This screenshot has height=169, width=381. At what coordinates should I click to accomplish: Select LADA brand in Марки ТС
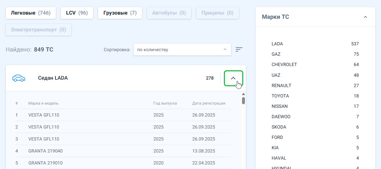315,44
